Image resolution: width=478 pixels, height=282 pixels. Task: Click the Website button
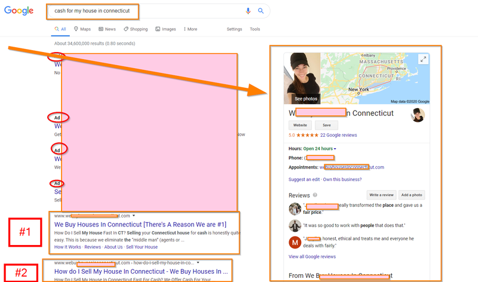(301, 125)
